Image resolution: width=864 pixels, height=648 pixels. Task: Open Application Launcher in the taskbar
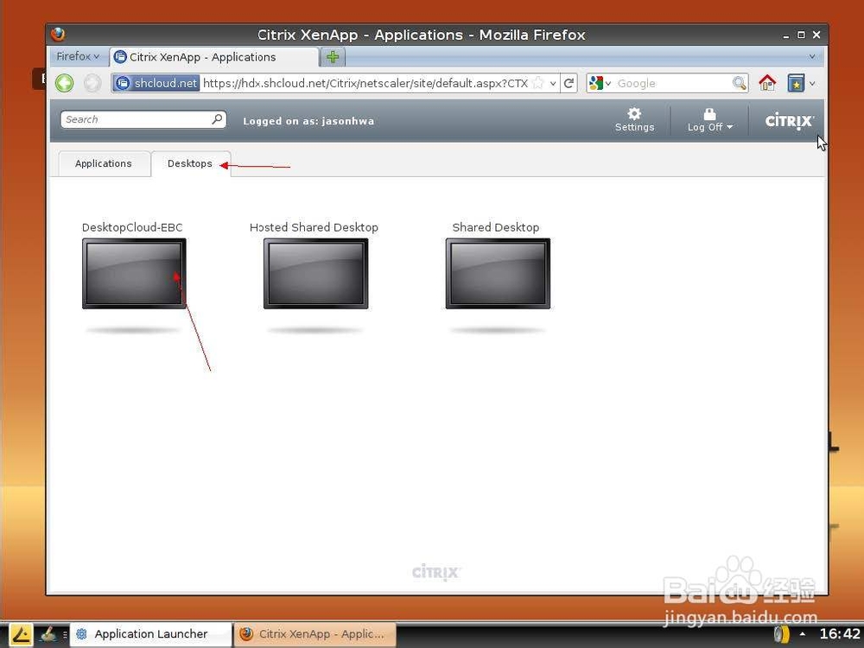tap(150, 634)
